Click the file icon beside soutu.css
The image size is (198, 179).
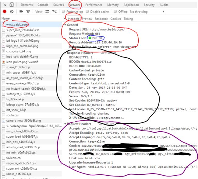click(4, 115)
